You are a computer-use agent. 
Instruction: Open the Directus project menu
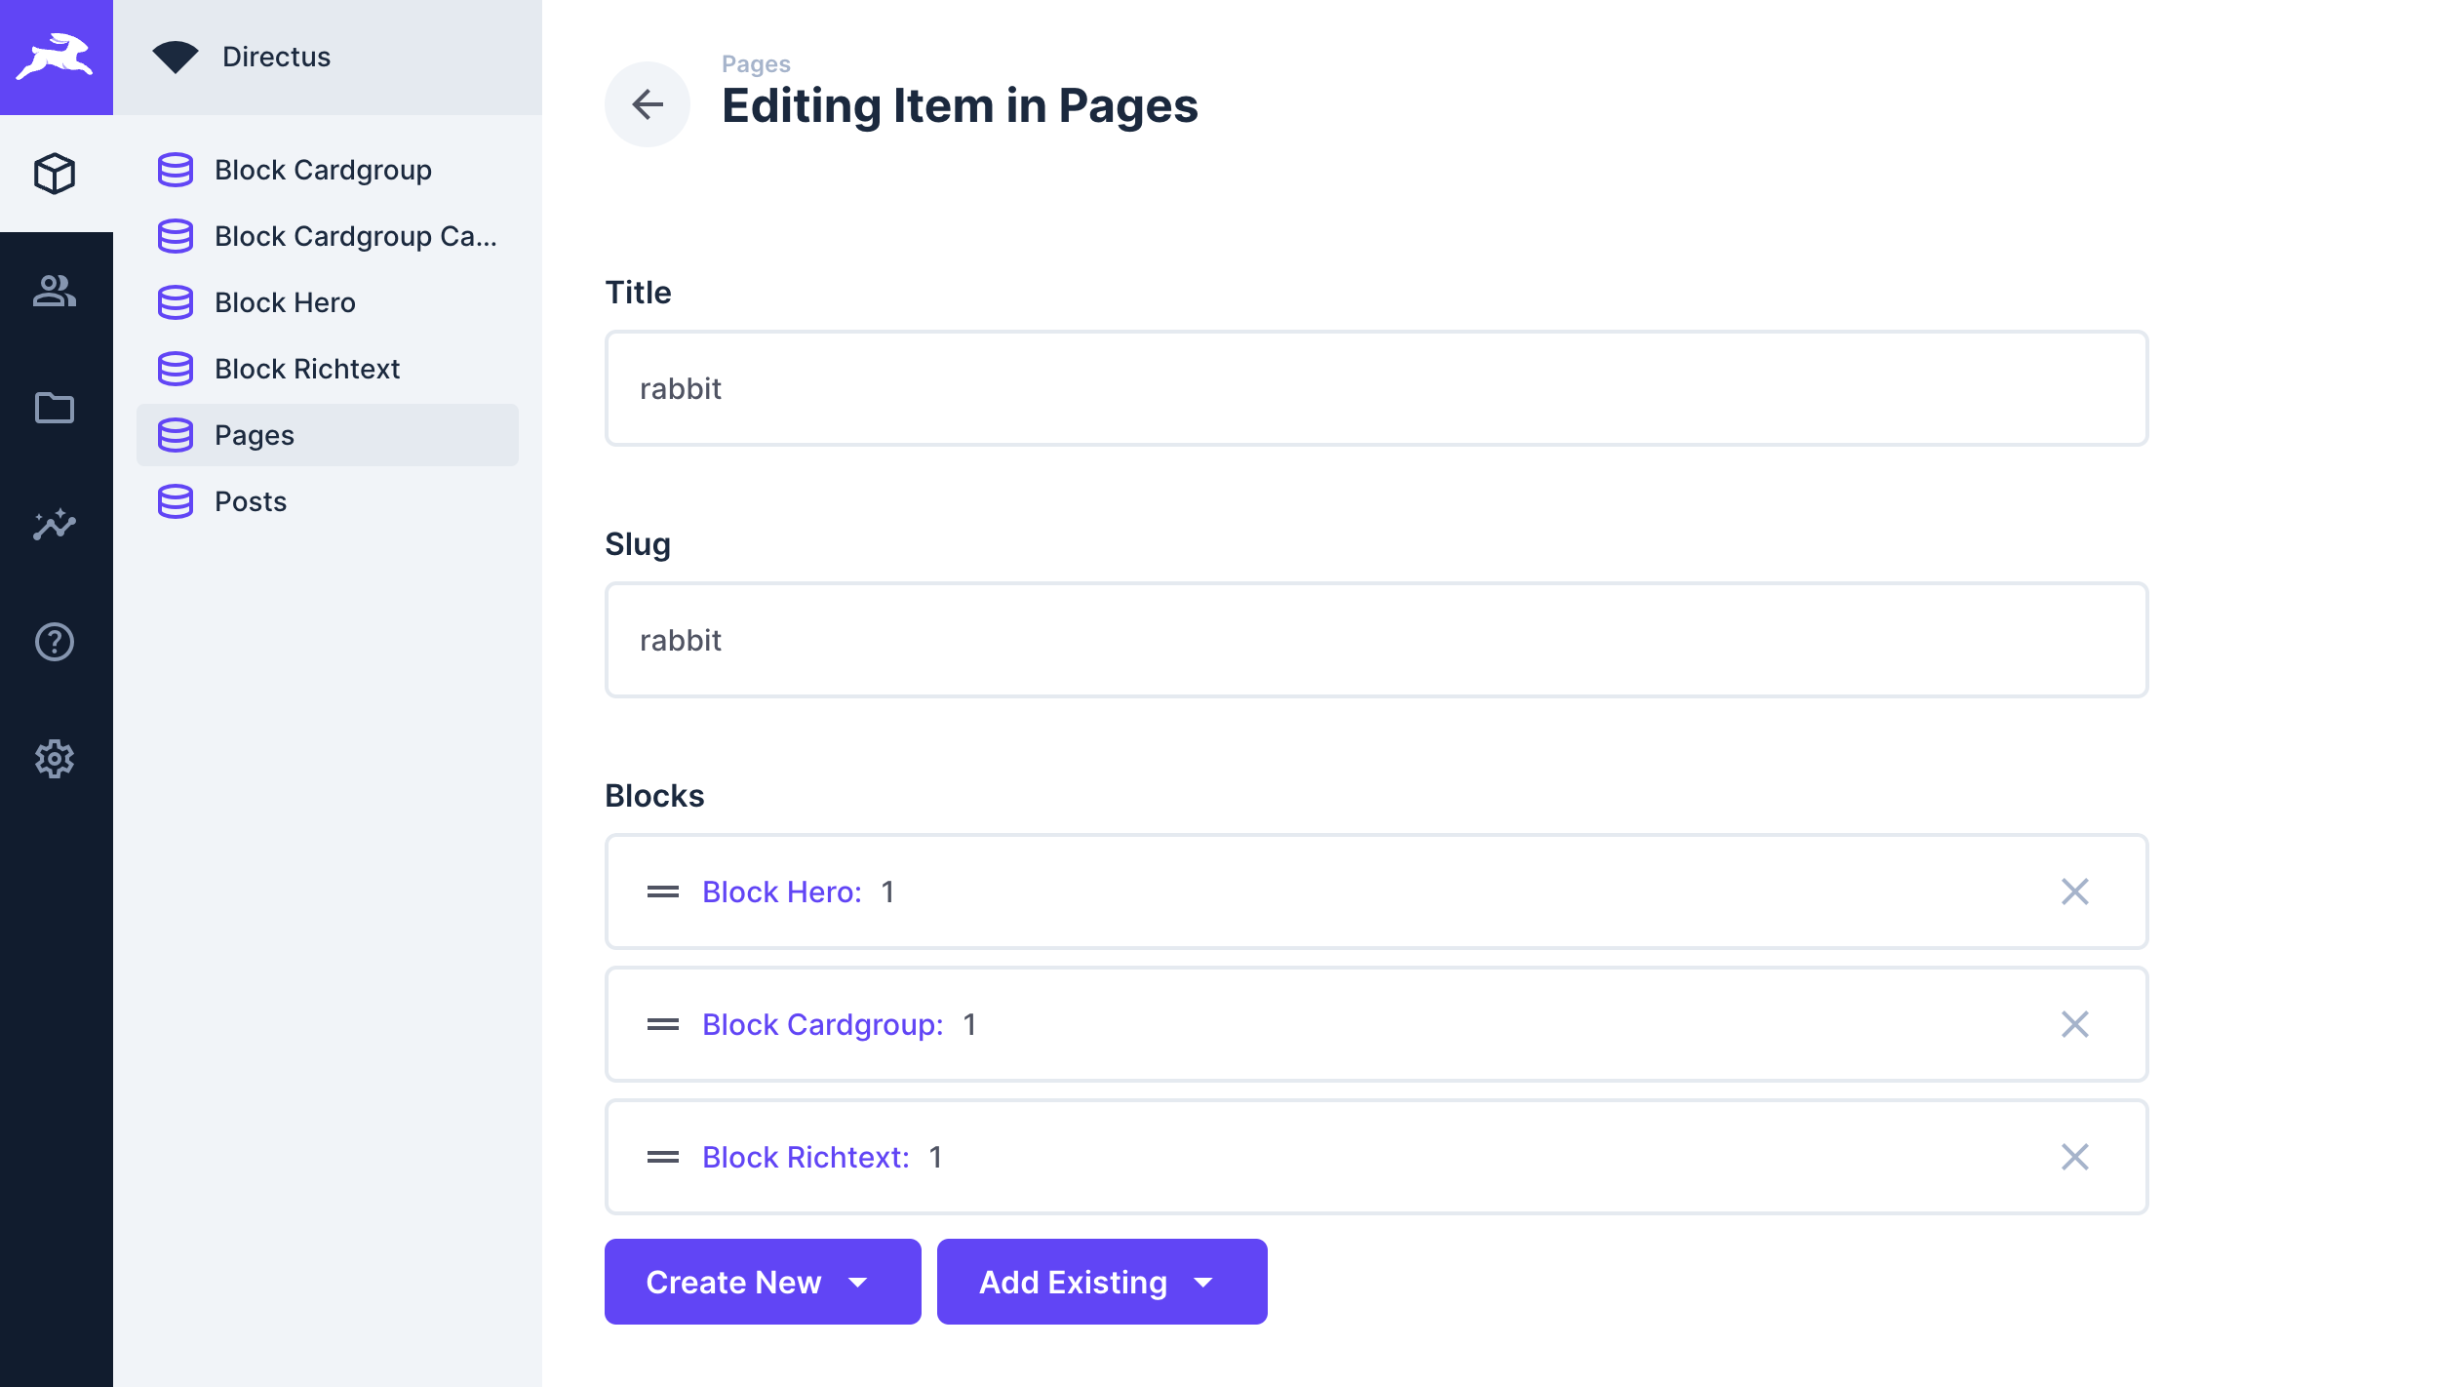coord(276,57)
